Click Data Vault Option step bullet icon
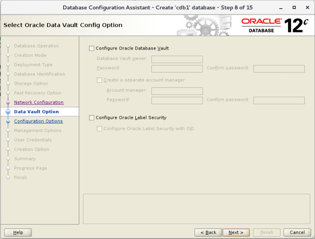The image size is (315, 239). (8, 112)
